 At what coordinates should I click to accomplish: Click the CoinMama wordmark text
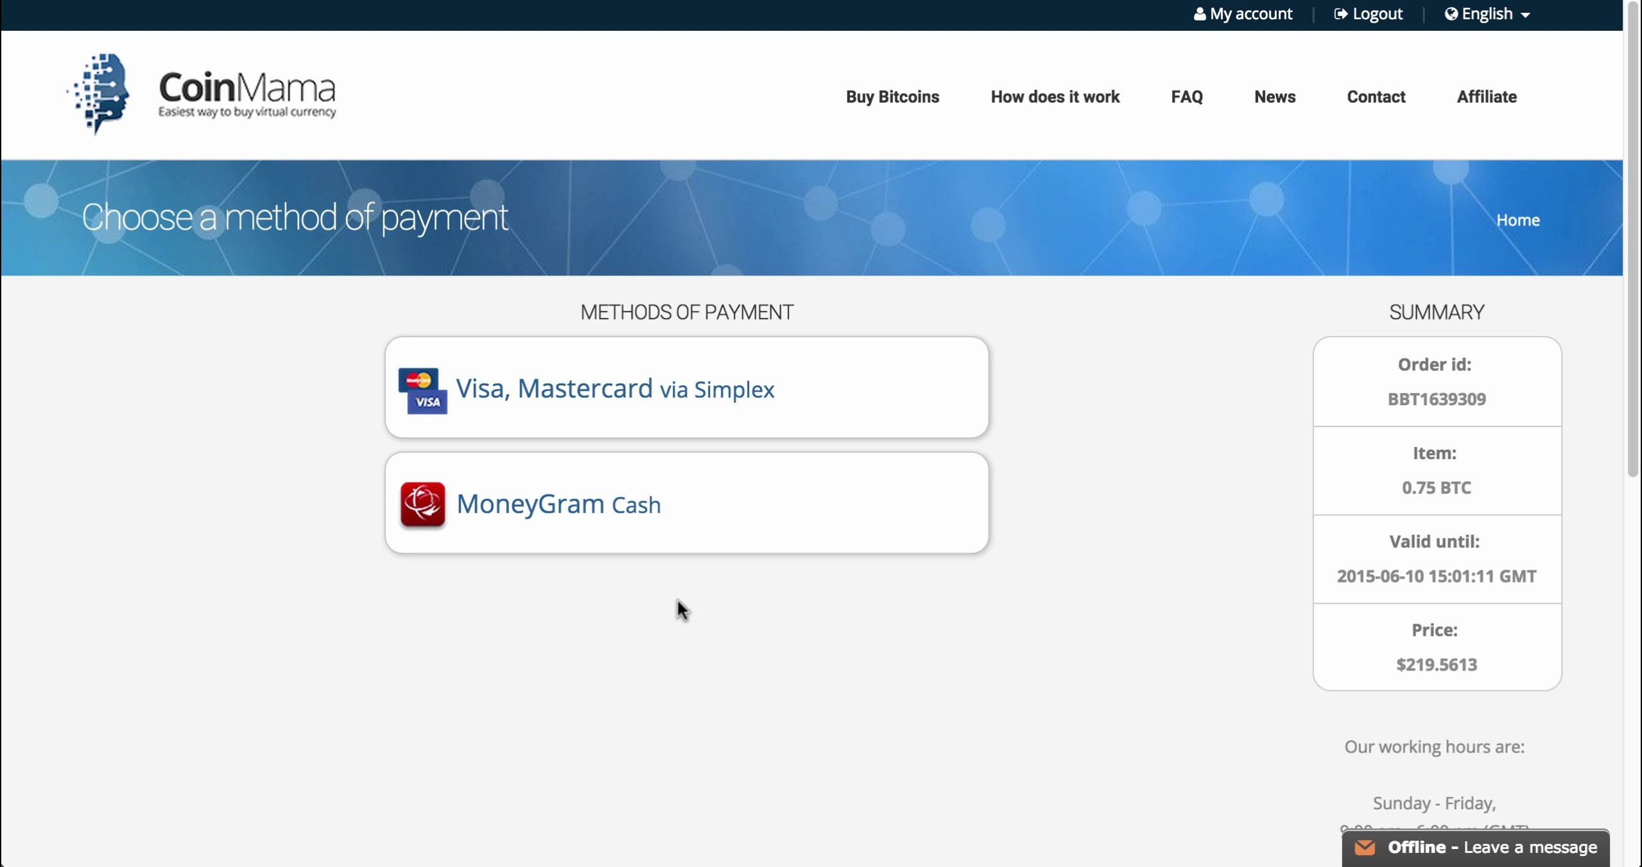[x=247, y=87]
